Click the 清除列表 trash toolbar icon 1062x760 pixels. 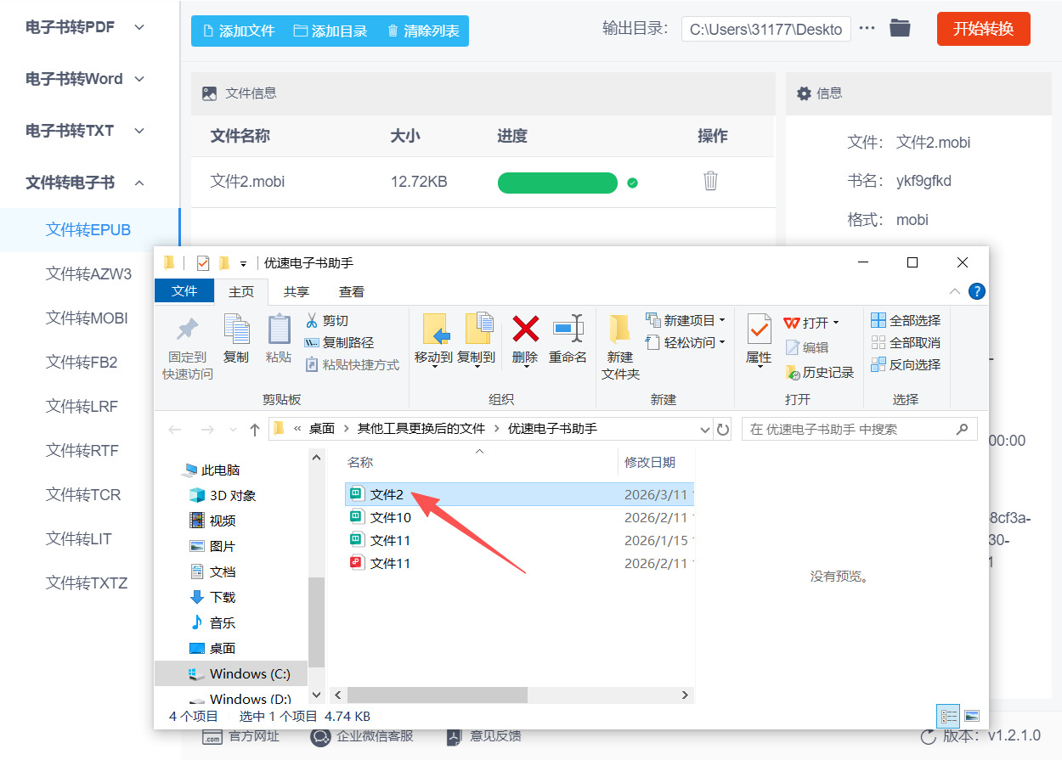392,30
